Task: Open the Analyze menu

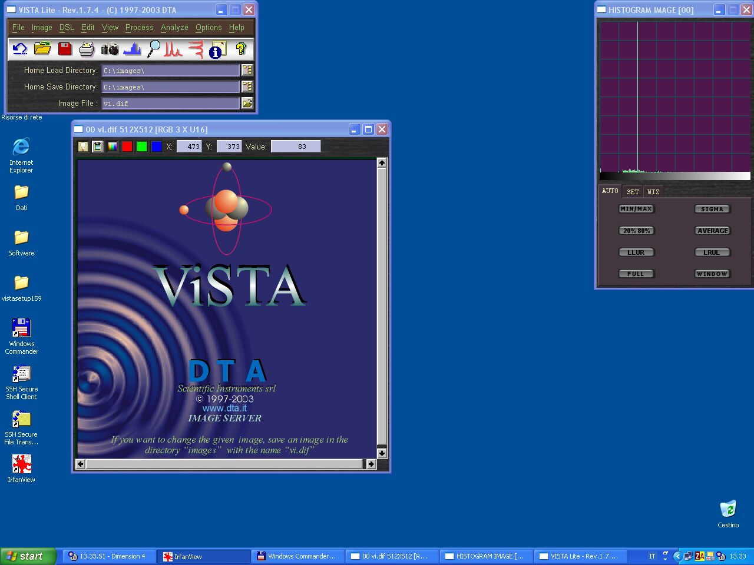Action: click(174, 27)
